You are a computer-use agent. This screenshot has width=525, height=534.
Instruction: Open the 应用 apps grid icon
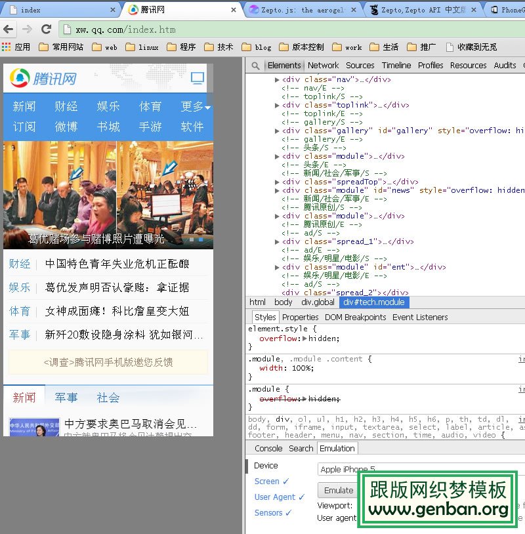[7, 47]
